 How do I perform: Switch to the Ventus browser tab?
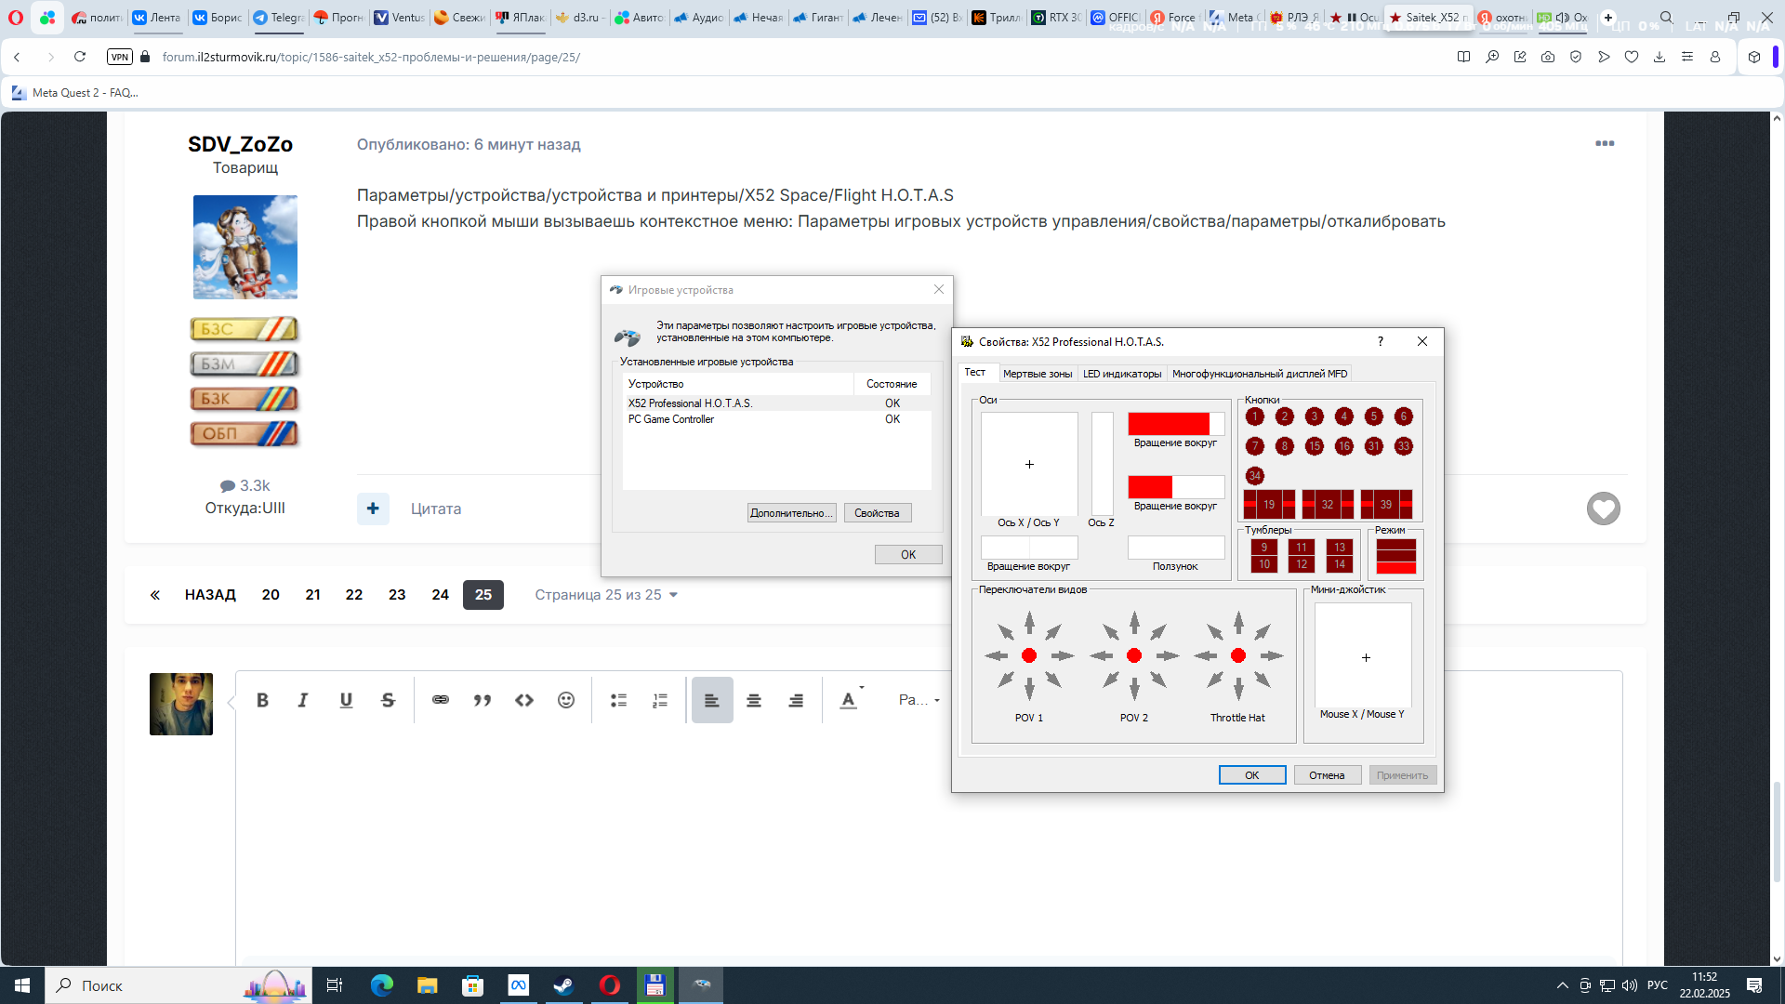399,18
